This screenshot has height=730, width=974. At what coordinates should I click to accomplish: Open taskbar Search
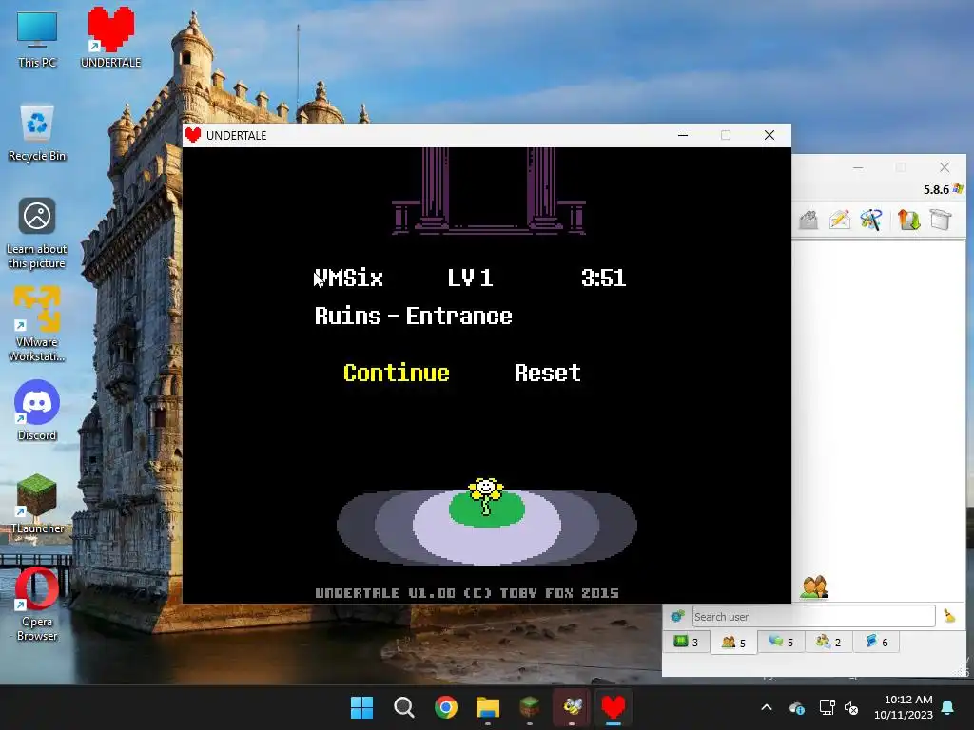(x=403, y=707)
